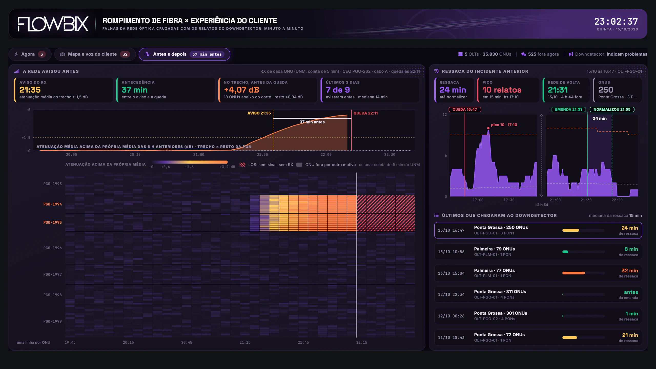Click the lightning bolt icon on Agora
The height and width of the screenshot is (369, 656).
click(16, 54)
